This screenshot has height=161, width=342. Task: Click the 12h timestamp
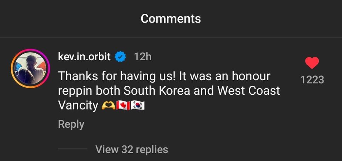pyautogui.click(x=142, y=57)
